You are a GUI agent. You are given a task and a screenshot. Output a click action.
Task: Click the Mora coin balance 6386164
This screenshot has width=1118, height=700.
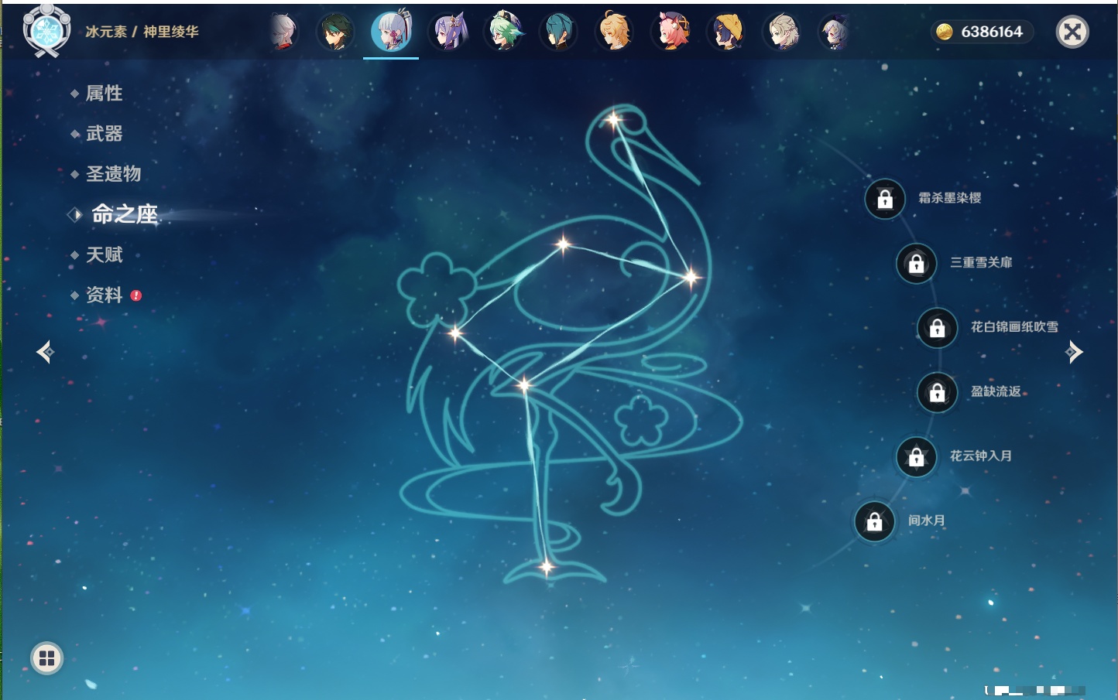coord(982,32)
